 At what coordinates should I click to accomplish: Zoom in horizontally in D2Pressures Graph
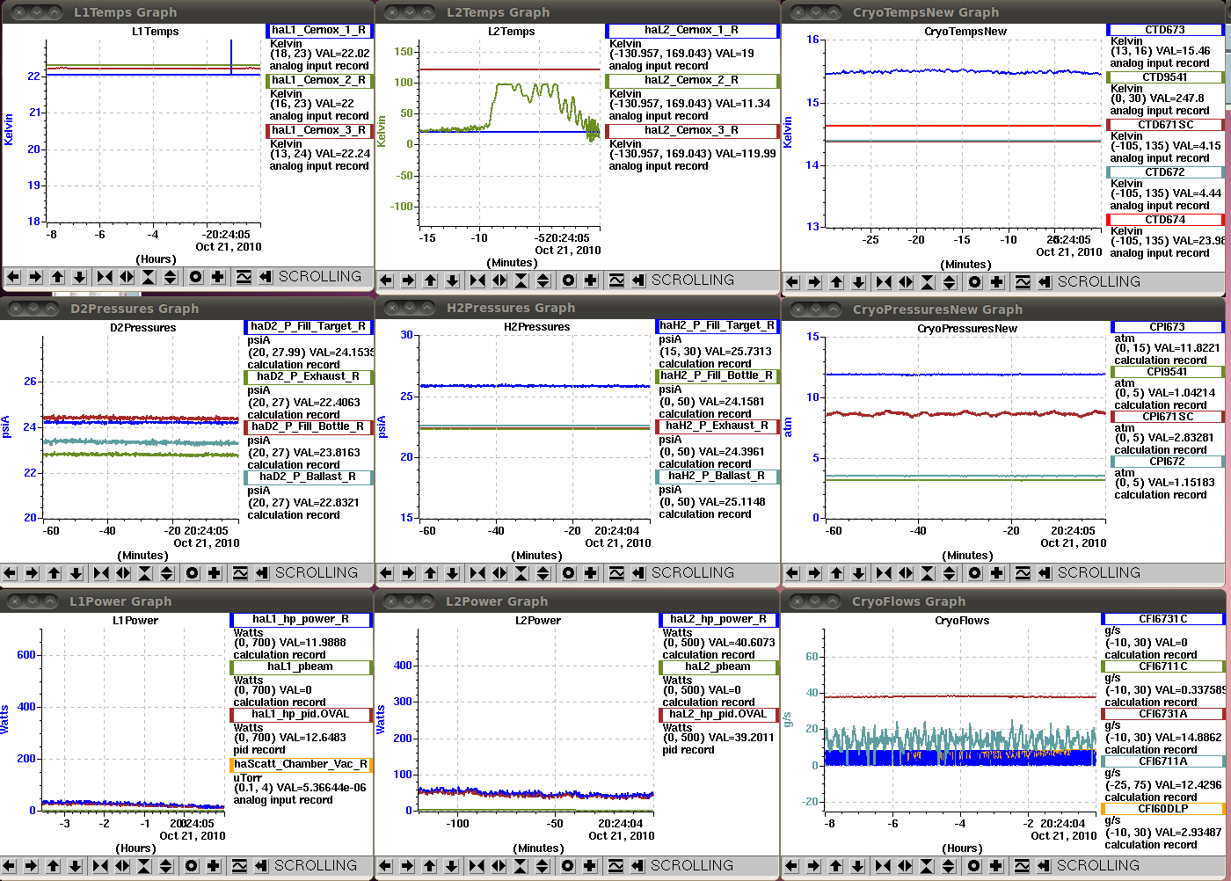coord(101,573)
